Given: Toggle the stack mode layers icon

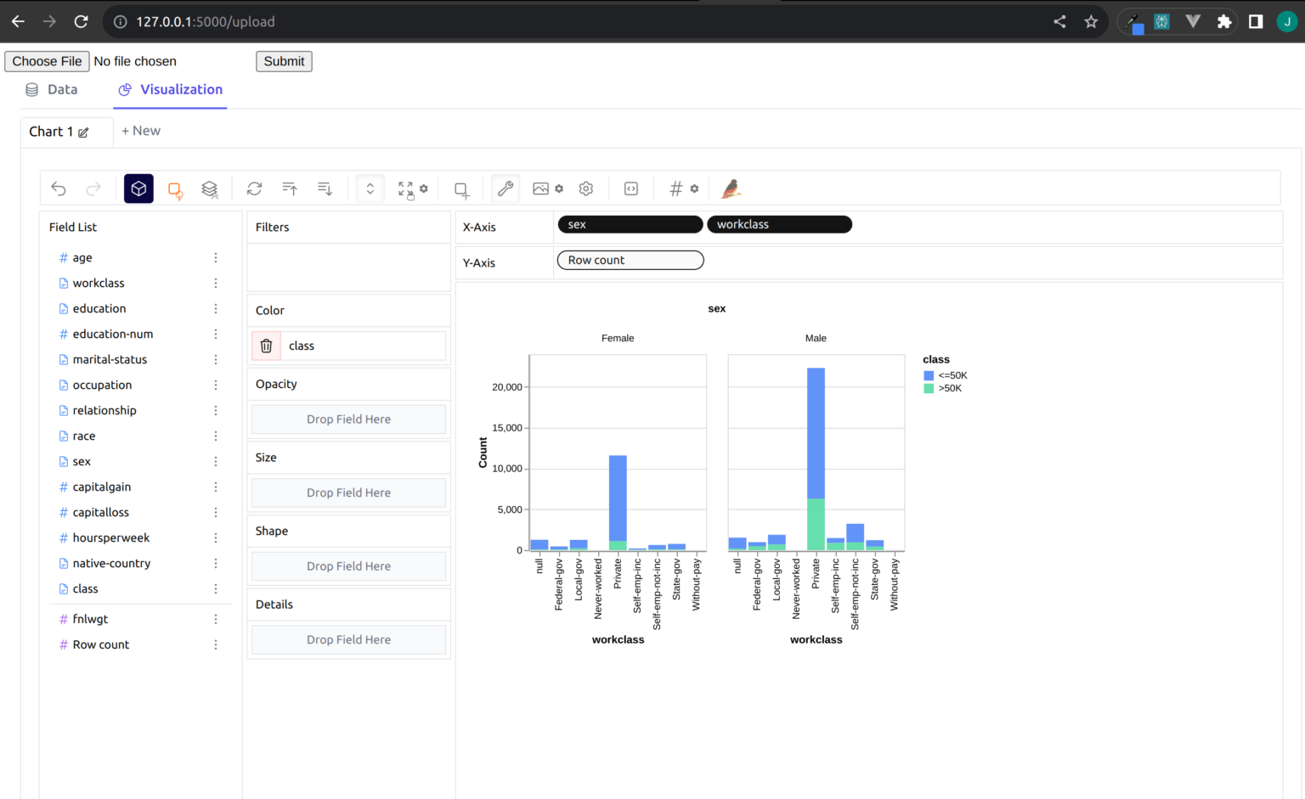Looking at the screenshot, I should tap(210, 189).
